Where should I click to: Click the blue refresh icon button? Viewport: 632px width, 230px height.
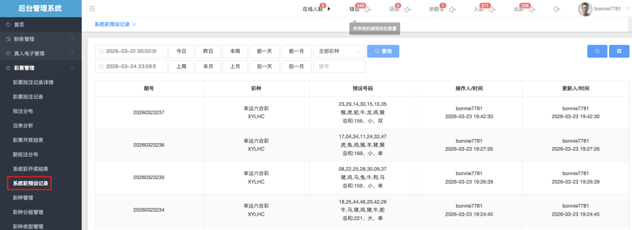pyautogui.click(x=597, y=51)
